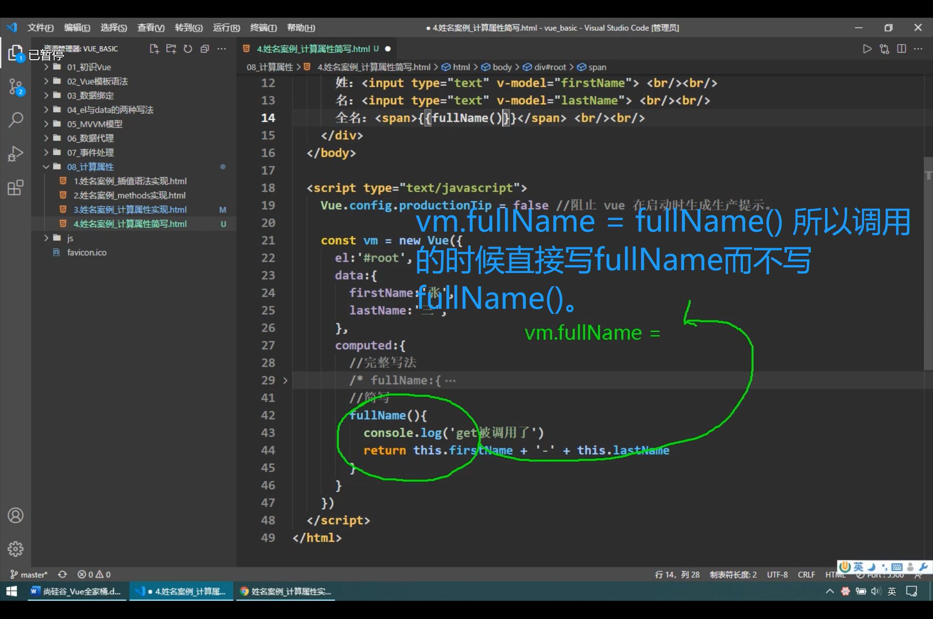The height and width of the screenshot is (619, 933).
Task: Click the editor vertical scrollbar
Action: (928, 264)
